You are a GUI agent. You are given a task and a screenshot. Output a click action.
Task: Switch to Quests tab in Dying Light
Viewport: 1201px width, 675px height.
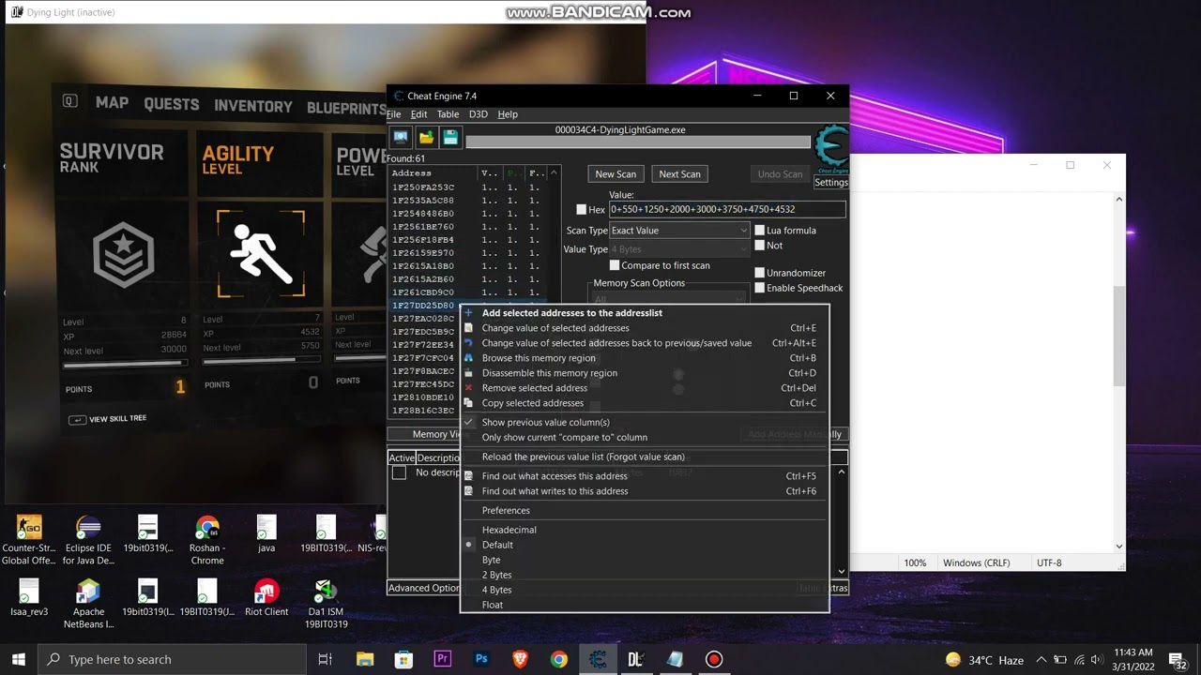[172, 104]
